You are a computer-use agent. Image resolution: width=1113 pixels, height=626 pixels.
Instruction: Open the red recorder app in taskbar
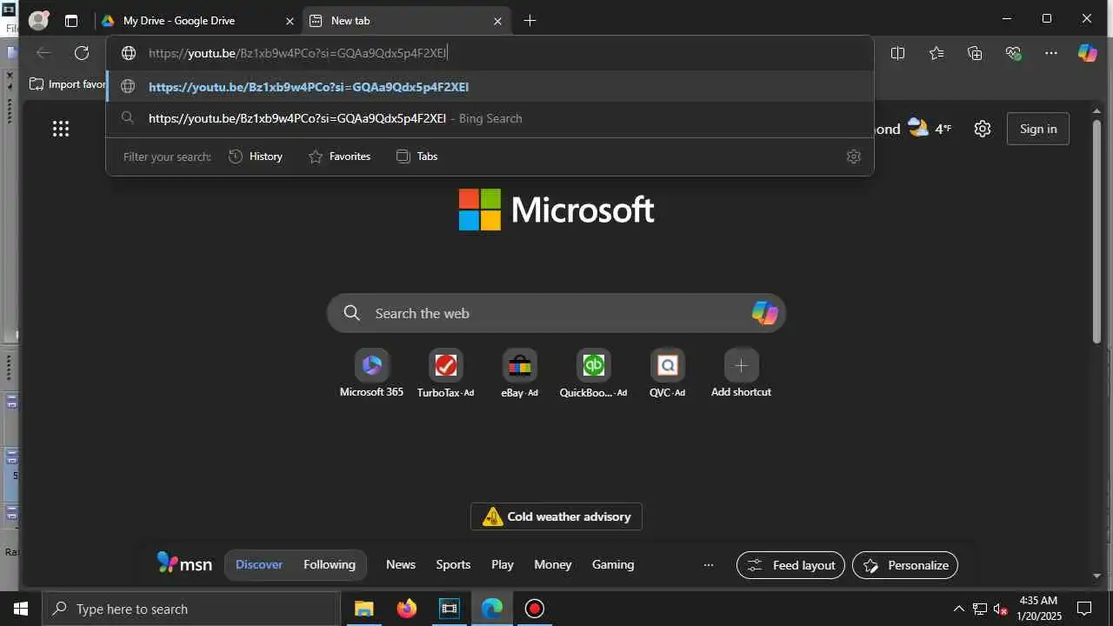(535, 609)
